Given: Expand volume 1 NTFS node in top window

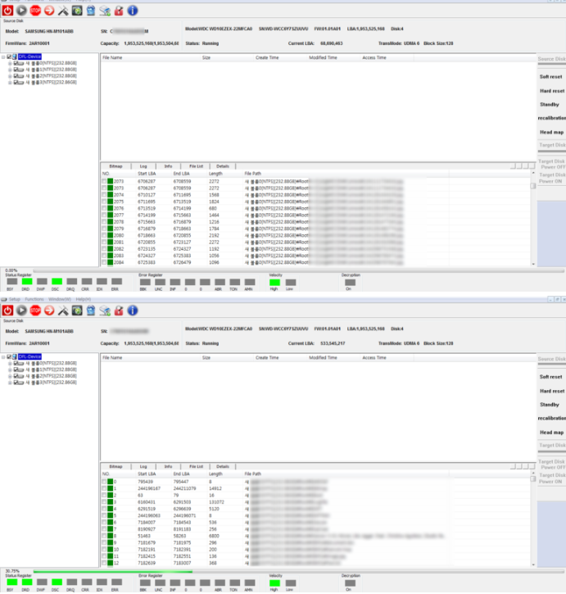Looking at the screenshot, I should (10, 70).
